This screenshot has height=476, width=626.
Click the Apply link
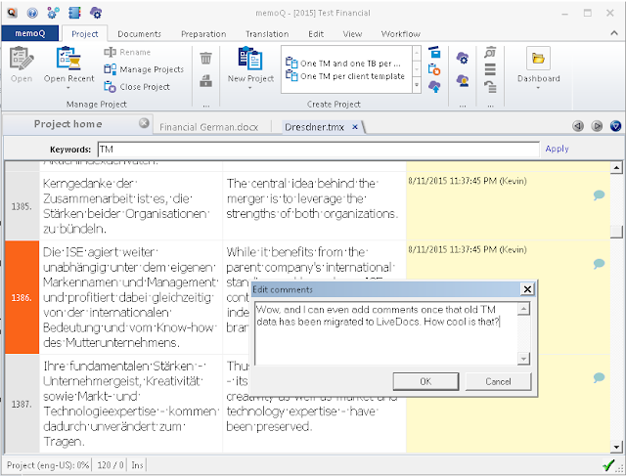point(557,149)
